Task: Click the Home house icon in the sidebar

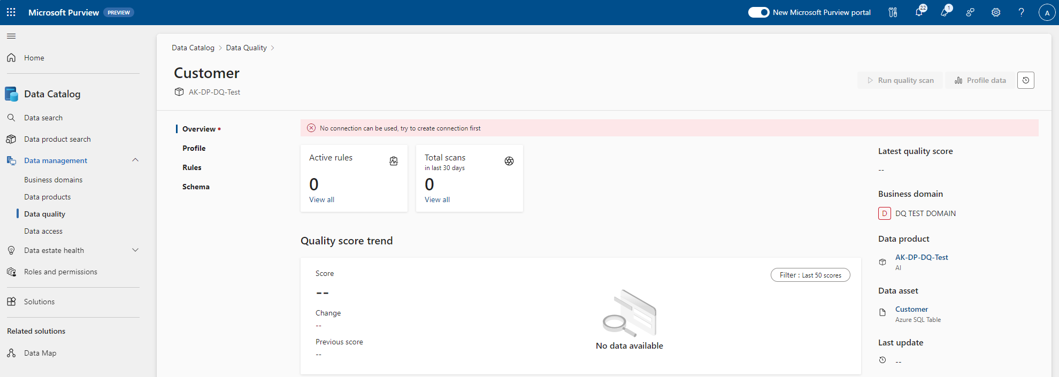Action: click(x=11, y=57)
